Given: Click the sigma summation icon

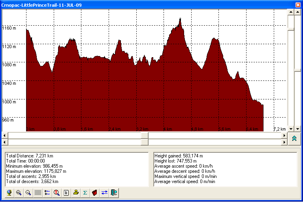Looking at the screenshot, I should coord(85,193).
